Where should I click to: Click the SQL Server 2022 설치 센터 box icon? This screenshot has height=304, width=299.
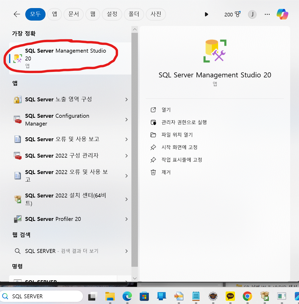[18, 199]
